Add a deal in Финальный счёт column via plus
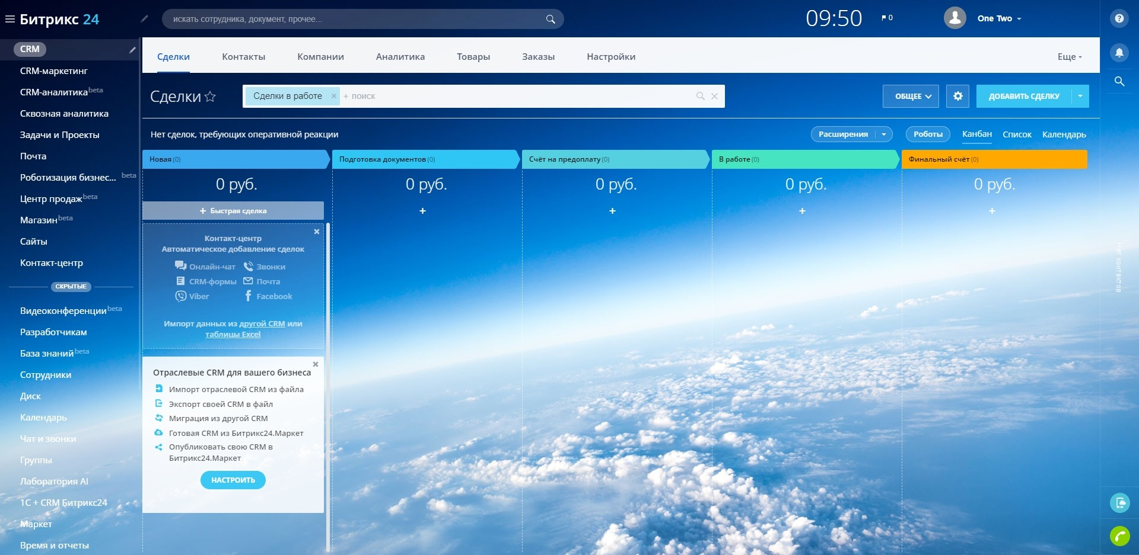The width and height of the screenshot is (1139, 555). pos(992,211)
